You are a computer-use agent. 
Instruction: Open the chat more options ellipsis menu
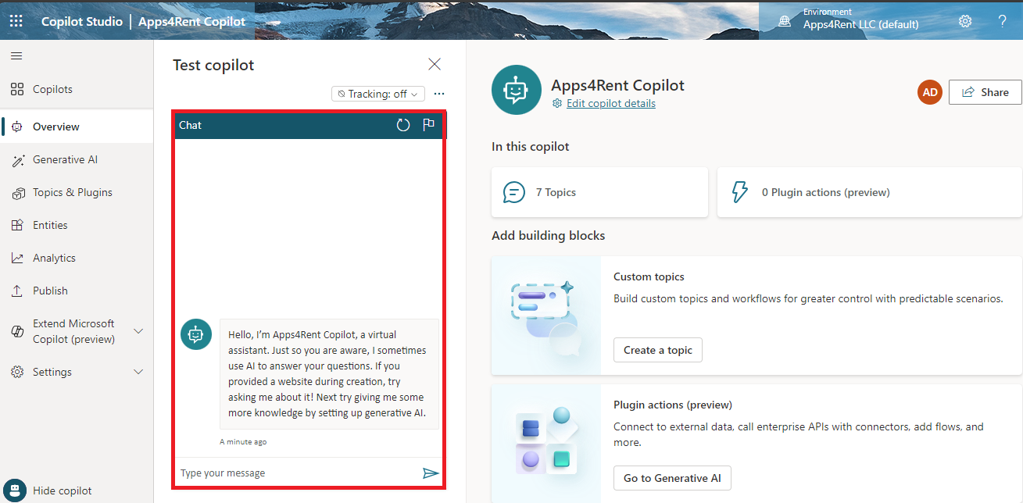439,93
